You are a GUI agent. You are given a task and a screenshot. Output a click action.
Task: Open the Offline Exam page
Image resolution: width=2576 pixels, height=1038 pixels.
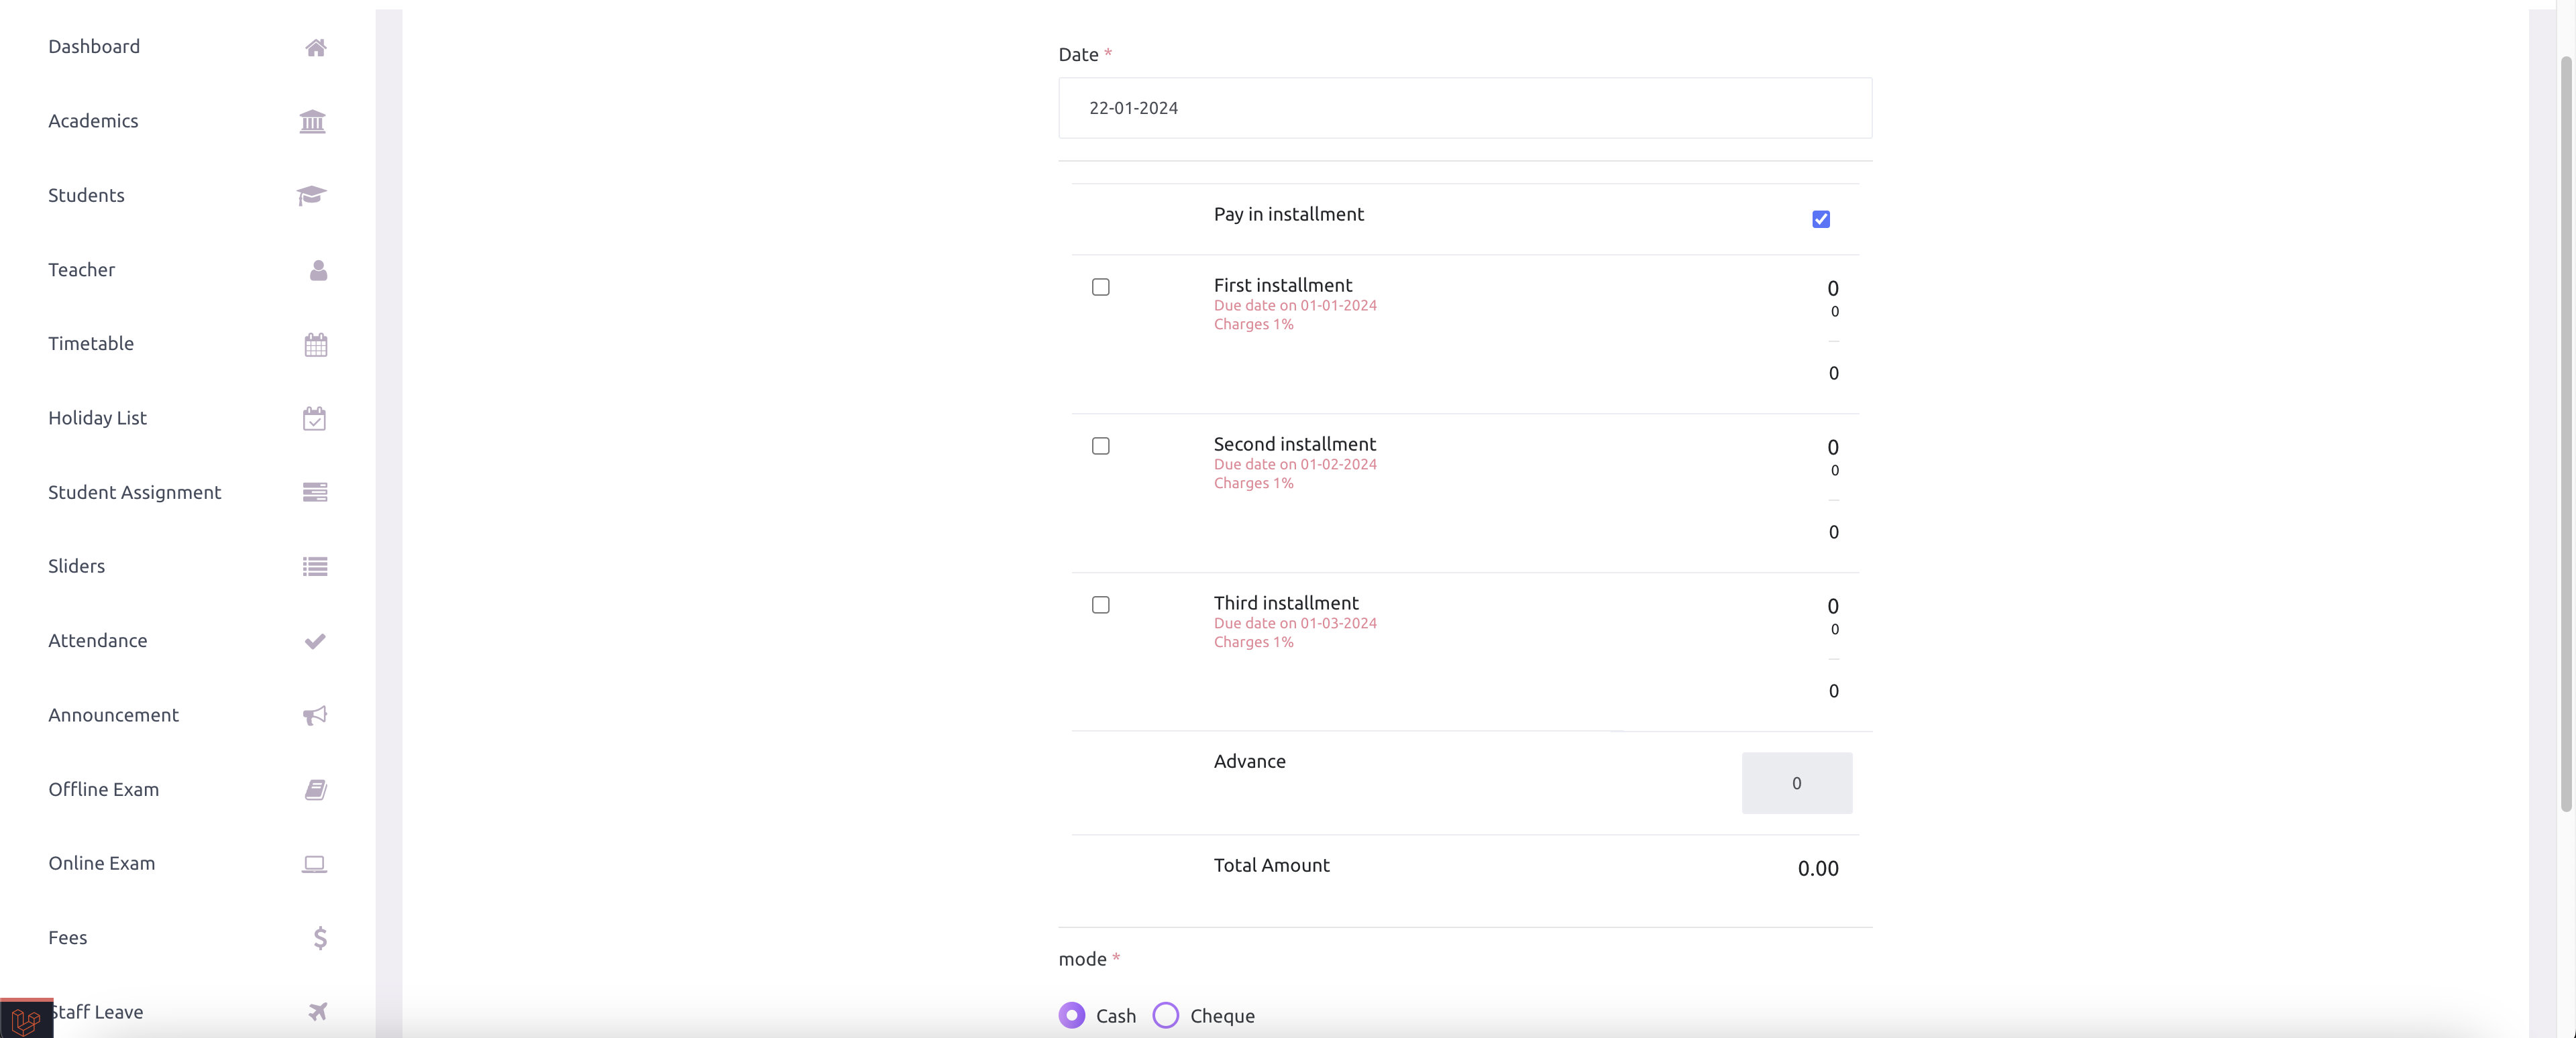[103, 789]
